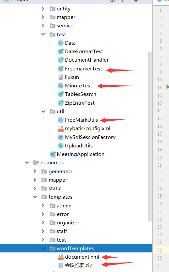Click the util folder icon
The width and height of the screenshot is (169, 272).
point(53,111)
